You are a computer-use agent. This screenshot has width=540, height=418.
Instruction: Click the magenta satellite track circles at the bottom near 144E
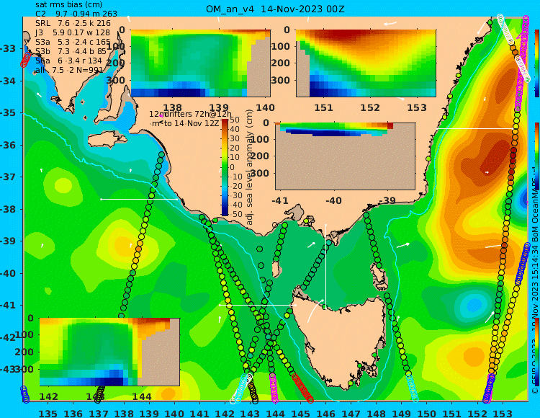[274, 388]
